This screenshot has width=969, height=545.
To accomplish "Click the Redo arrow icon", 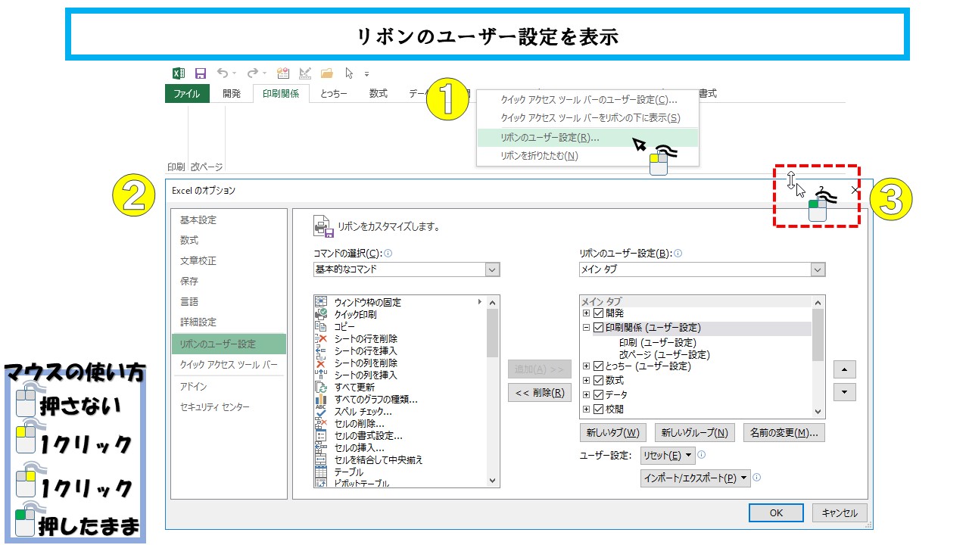I will tap(253, 73).
